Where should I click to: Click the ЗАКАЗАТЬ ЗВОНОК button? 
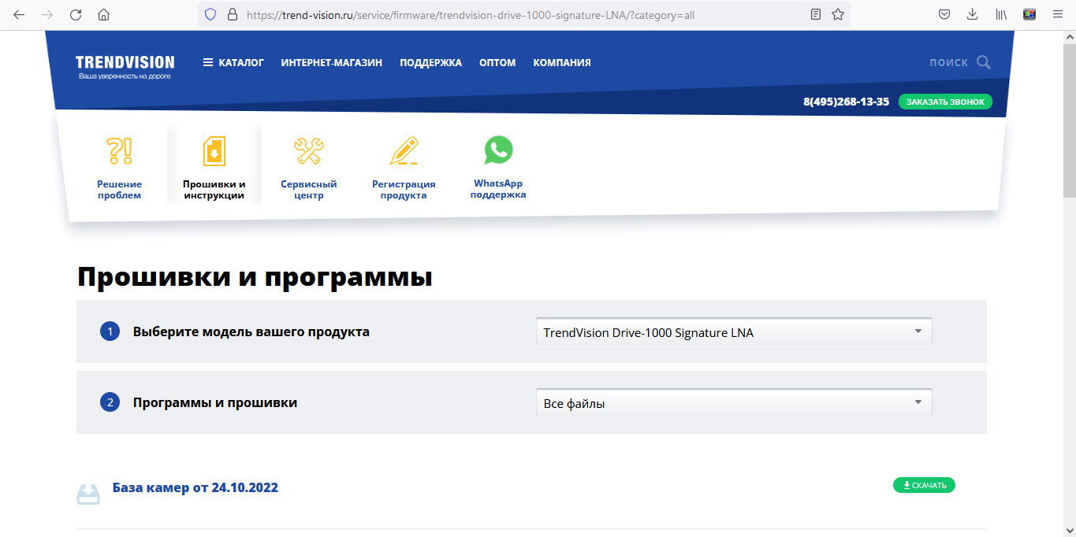click(945, 102)
